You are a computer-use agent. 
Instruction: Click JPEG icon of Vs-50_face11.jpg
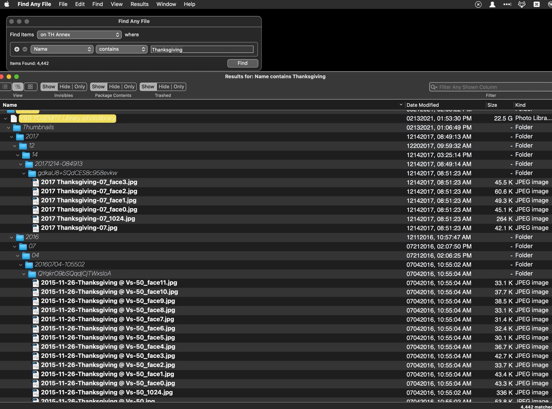click(x=36, y=283)
